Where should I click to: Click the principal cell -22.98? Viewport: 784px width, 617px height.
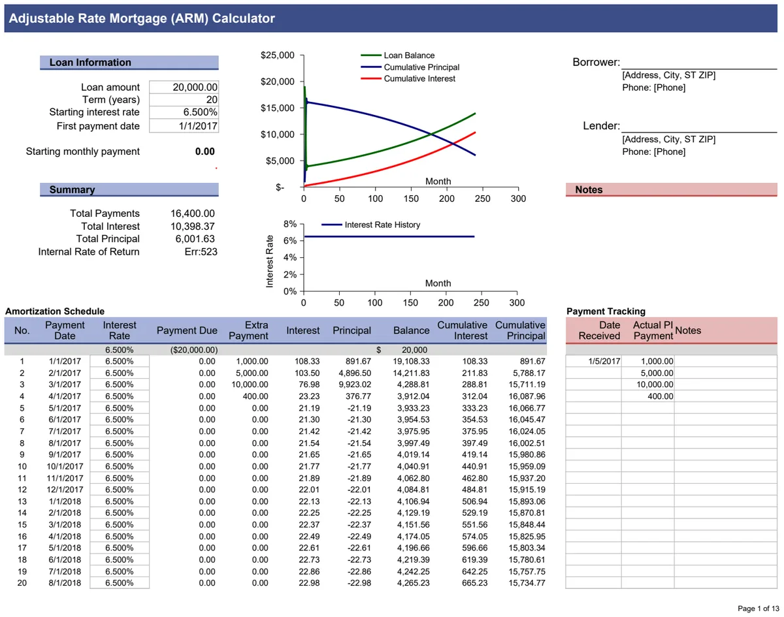pos(359,583)
